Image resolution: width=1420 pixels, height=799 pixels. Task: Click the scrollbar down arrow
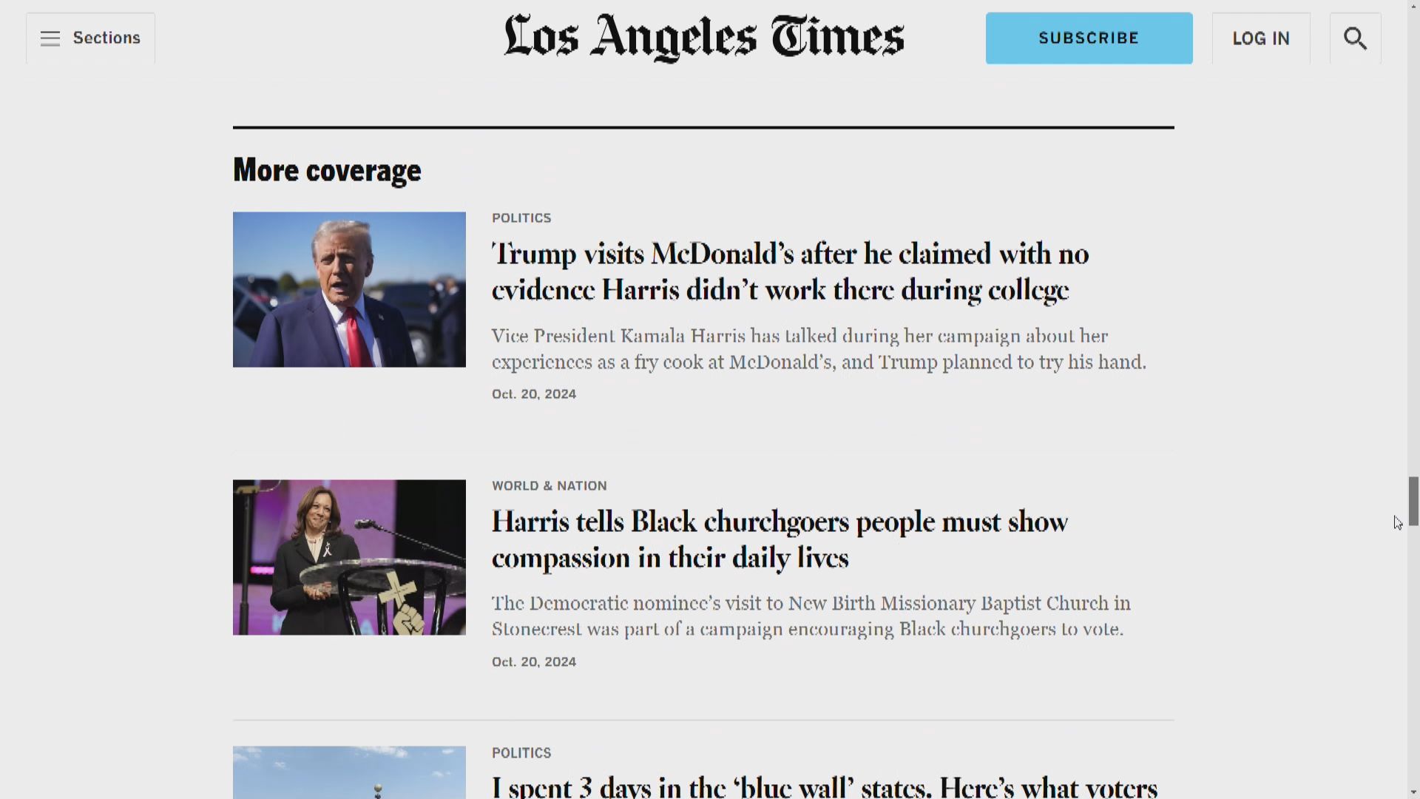1413,792
